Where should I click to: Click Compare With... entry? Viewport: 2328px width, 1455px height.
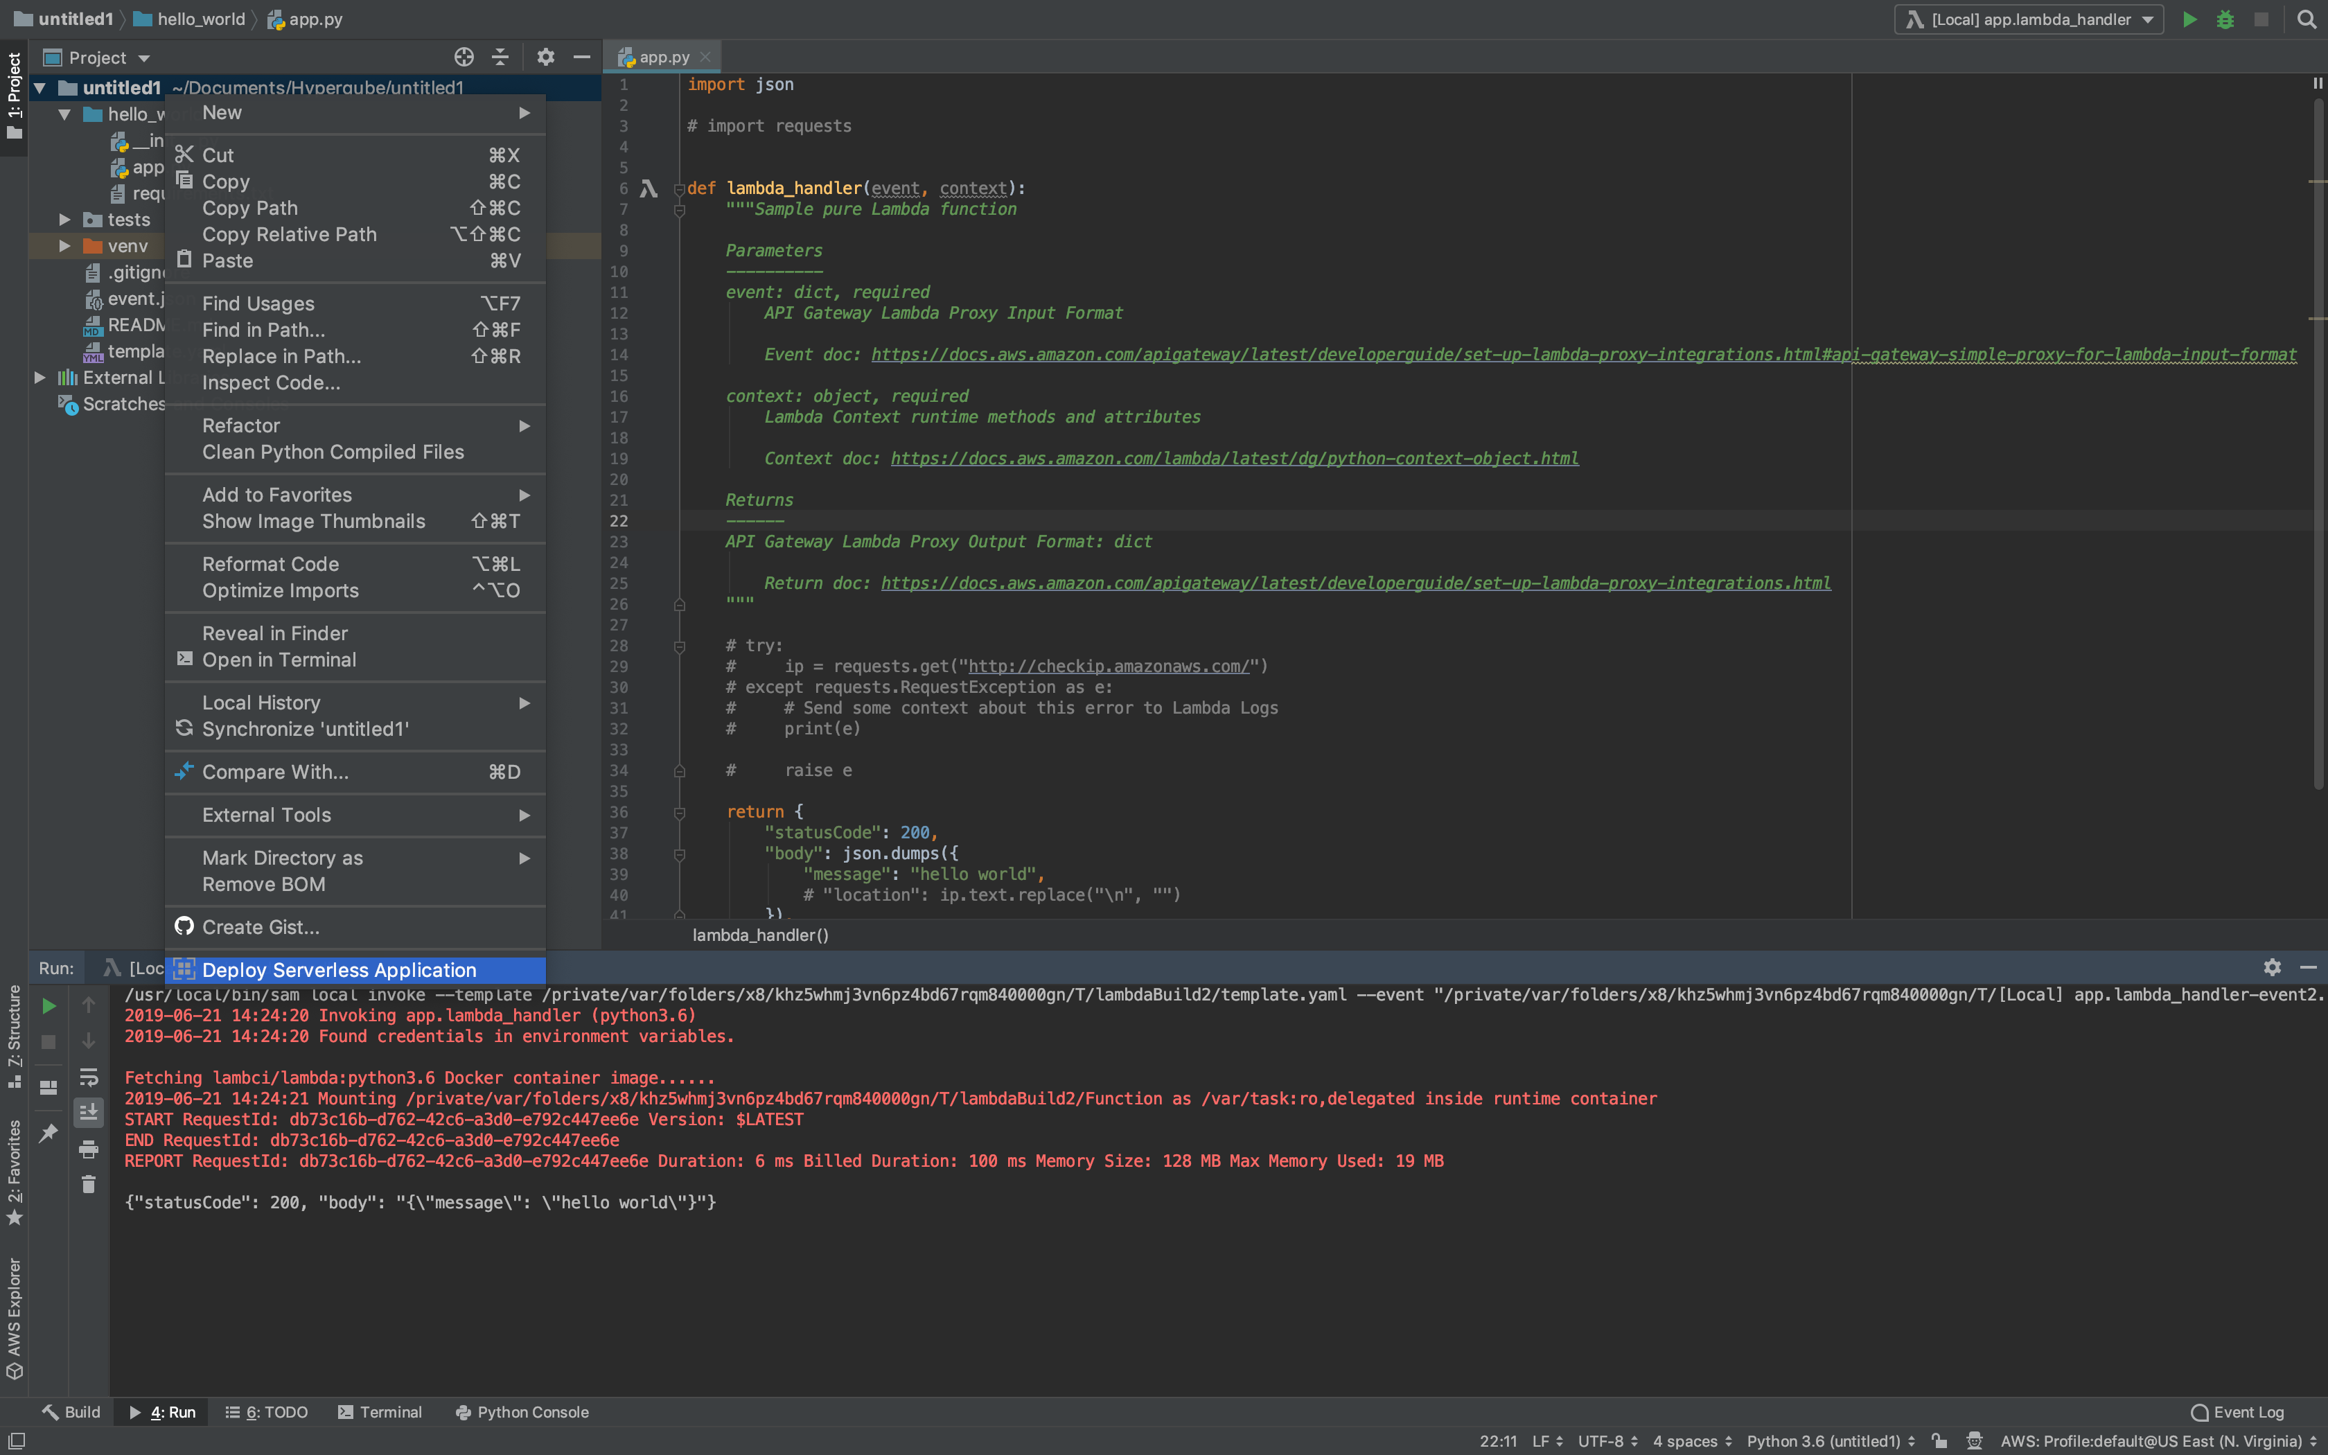tap(355, 772)
